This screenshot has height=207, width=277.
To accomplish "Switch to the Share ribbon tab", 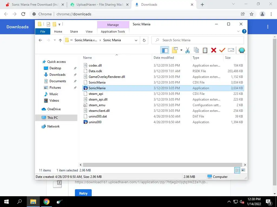I will tap(74, 32).
